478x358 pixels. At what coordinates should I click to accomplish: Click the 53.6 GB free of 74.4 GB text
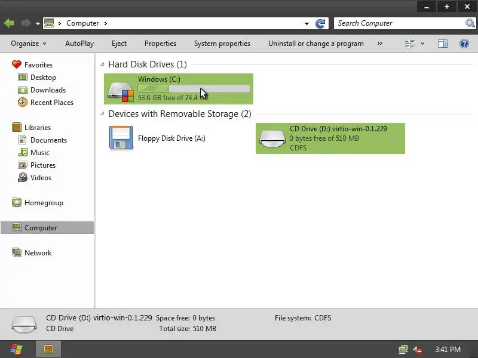coord(173,98)
